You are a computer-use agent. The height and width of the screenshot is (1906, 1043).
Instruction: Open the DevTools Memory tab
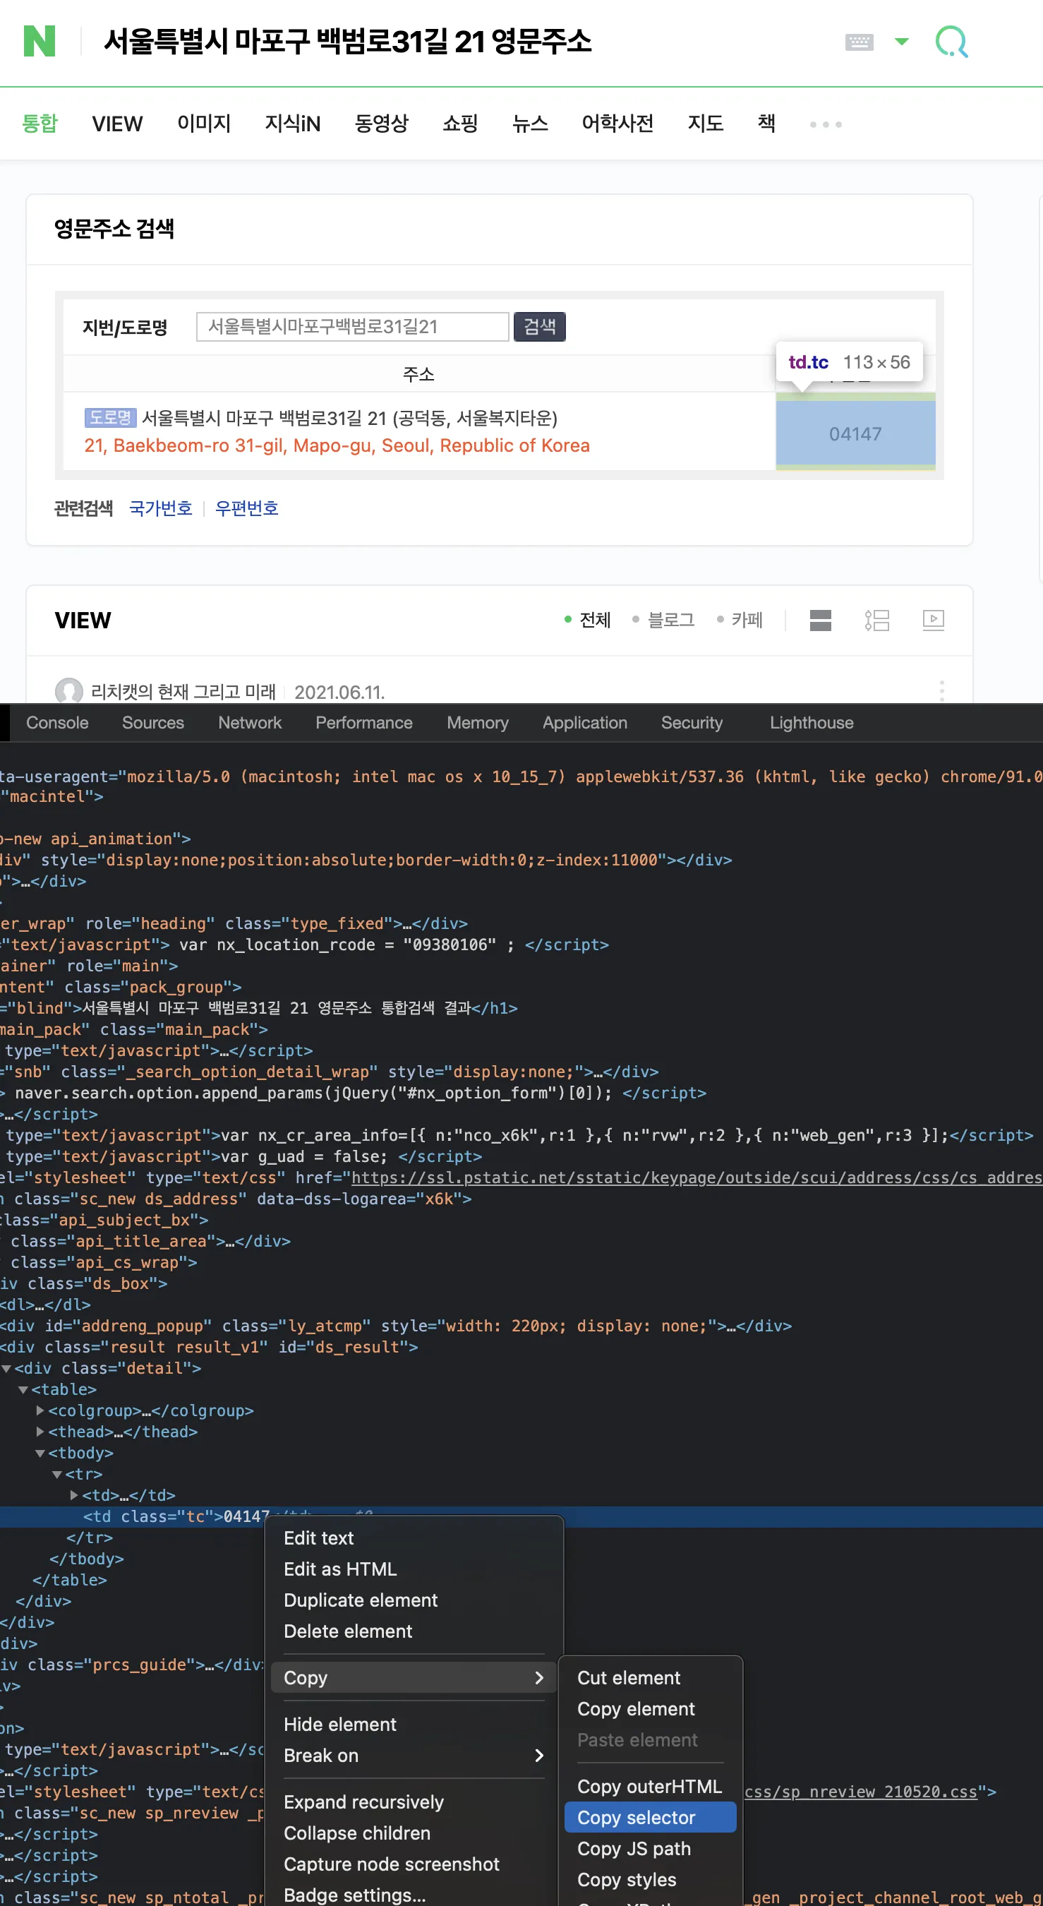click(x=478, y=723)
